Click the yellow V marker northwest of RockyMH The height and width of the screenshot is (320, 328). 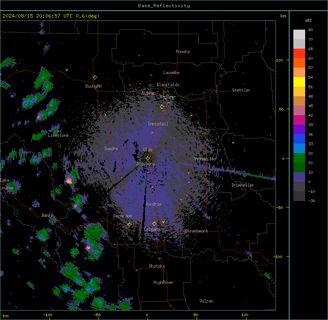pyautogui.click(x=67, y=70)
